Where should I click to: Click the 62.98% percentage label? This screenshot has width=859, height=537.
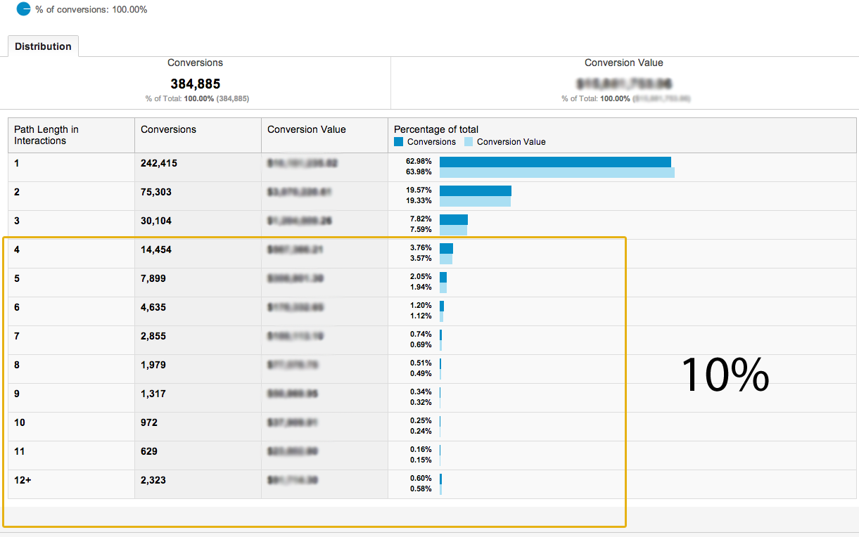[420, 162]
